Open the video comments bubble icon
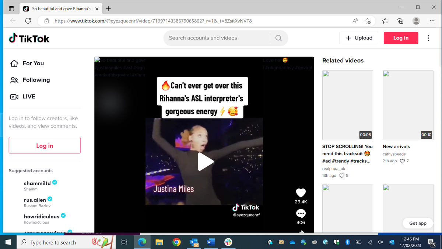This screenshot has height=249, width=442. point(301,213)
